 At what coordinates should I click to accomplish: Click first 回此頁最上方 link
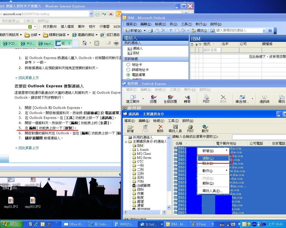pyautogui.click(x=29, y=78)
